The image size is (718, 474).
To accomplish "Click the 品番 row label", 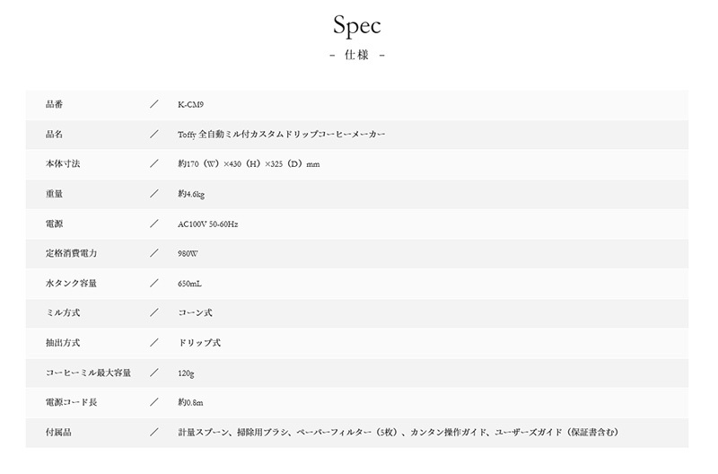I will pos(54,104).
